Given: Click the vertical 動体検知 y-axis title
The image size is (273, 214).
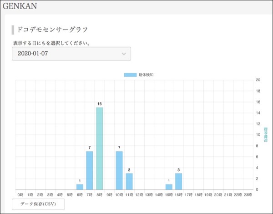Looking at the screenshot, I should (x=265, y=134).
